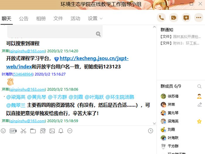The height and width of the screenshot is (154, 205).
Task: Switch to the 文件 tab
Action: coord(58,19)
